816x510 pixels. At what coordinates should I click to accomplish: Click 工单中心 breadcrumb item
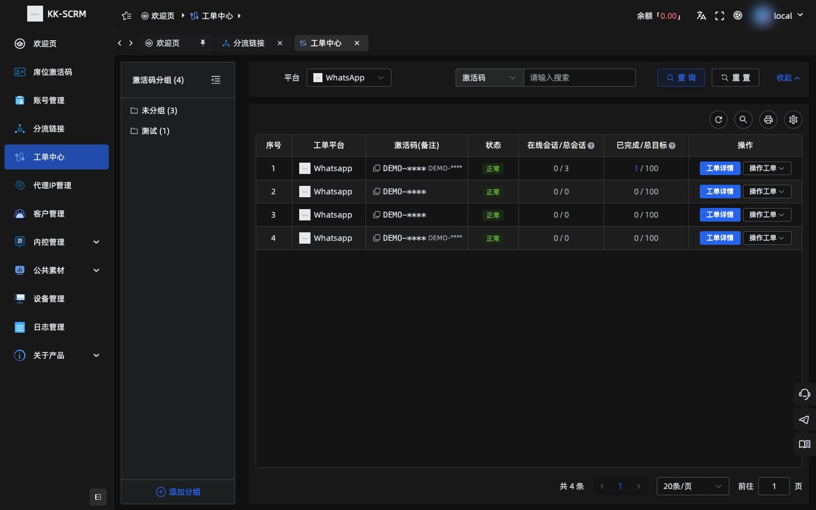pos(211,16)
